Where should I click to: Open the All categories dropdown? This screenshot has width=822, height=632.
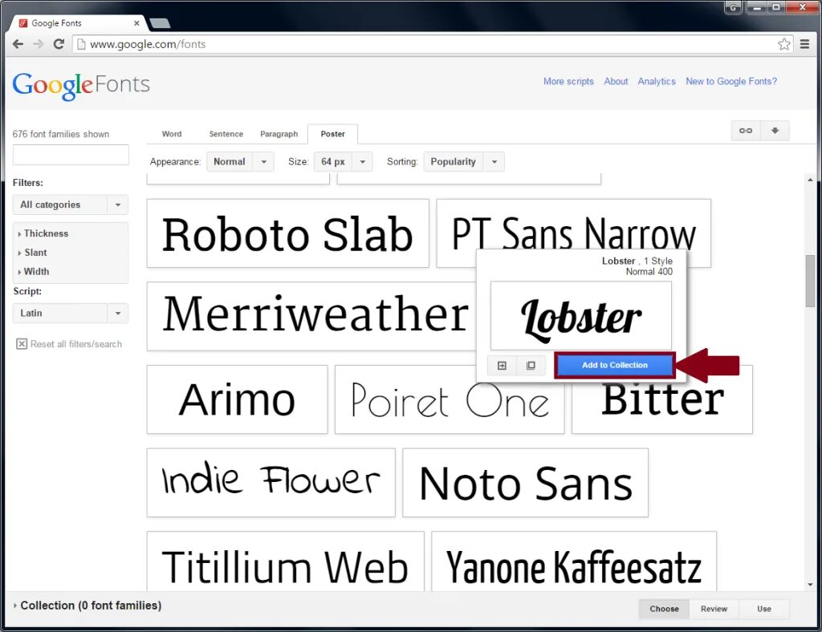click(x=71, y=205)
